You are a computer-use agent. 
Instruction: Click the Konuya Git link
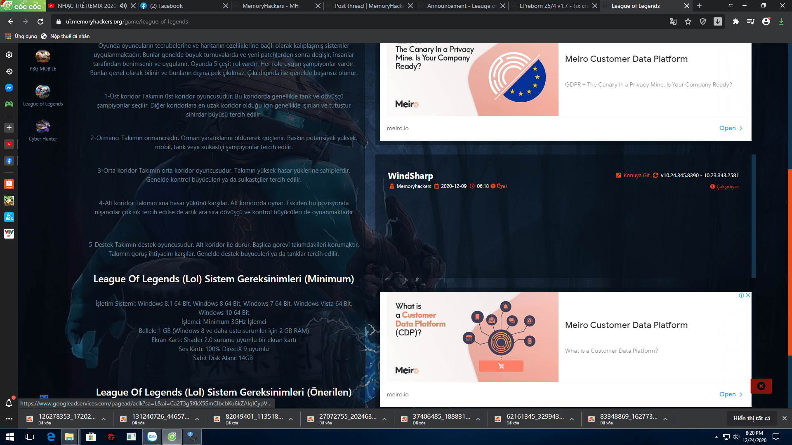tap(636, 176)
